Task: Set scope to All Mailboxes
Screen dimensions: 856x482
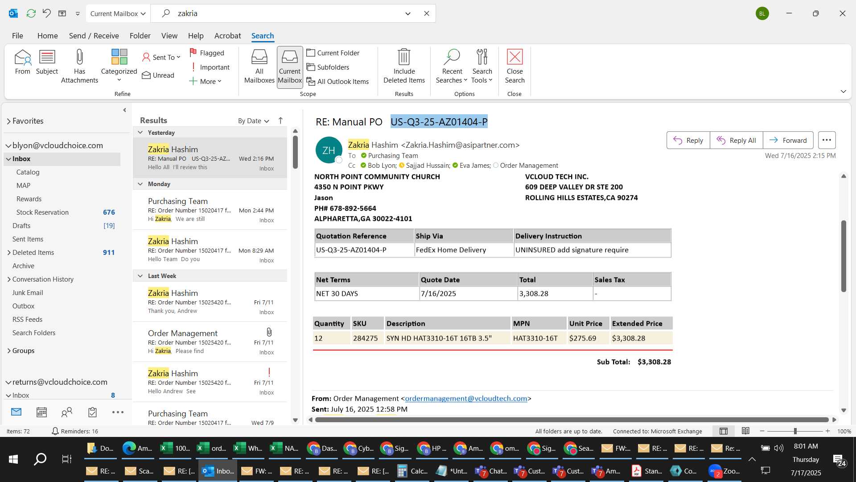Action: 259,66
